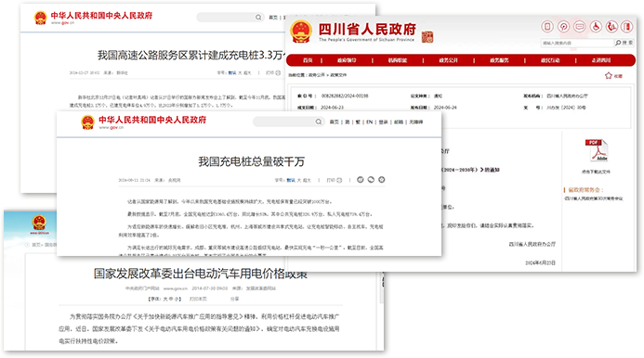Switch to 简 simplified in the 充电桩总量破千万 window
644x358 pixels.
[x=347, y=122]
